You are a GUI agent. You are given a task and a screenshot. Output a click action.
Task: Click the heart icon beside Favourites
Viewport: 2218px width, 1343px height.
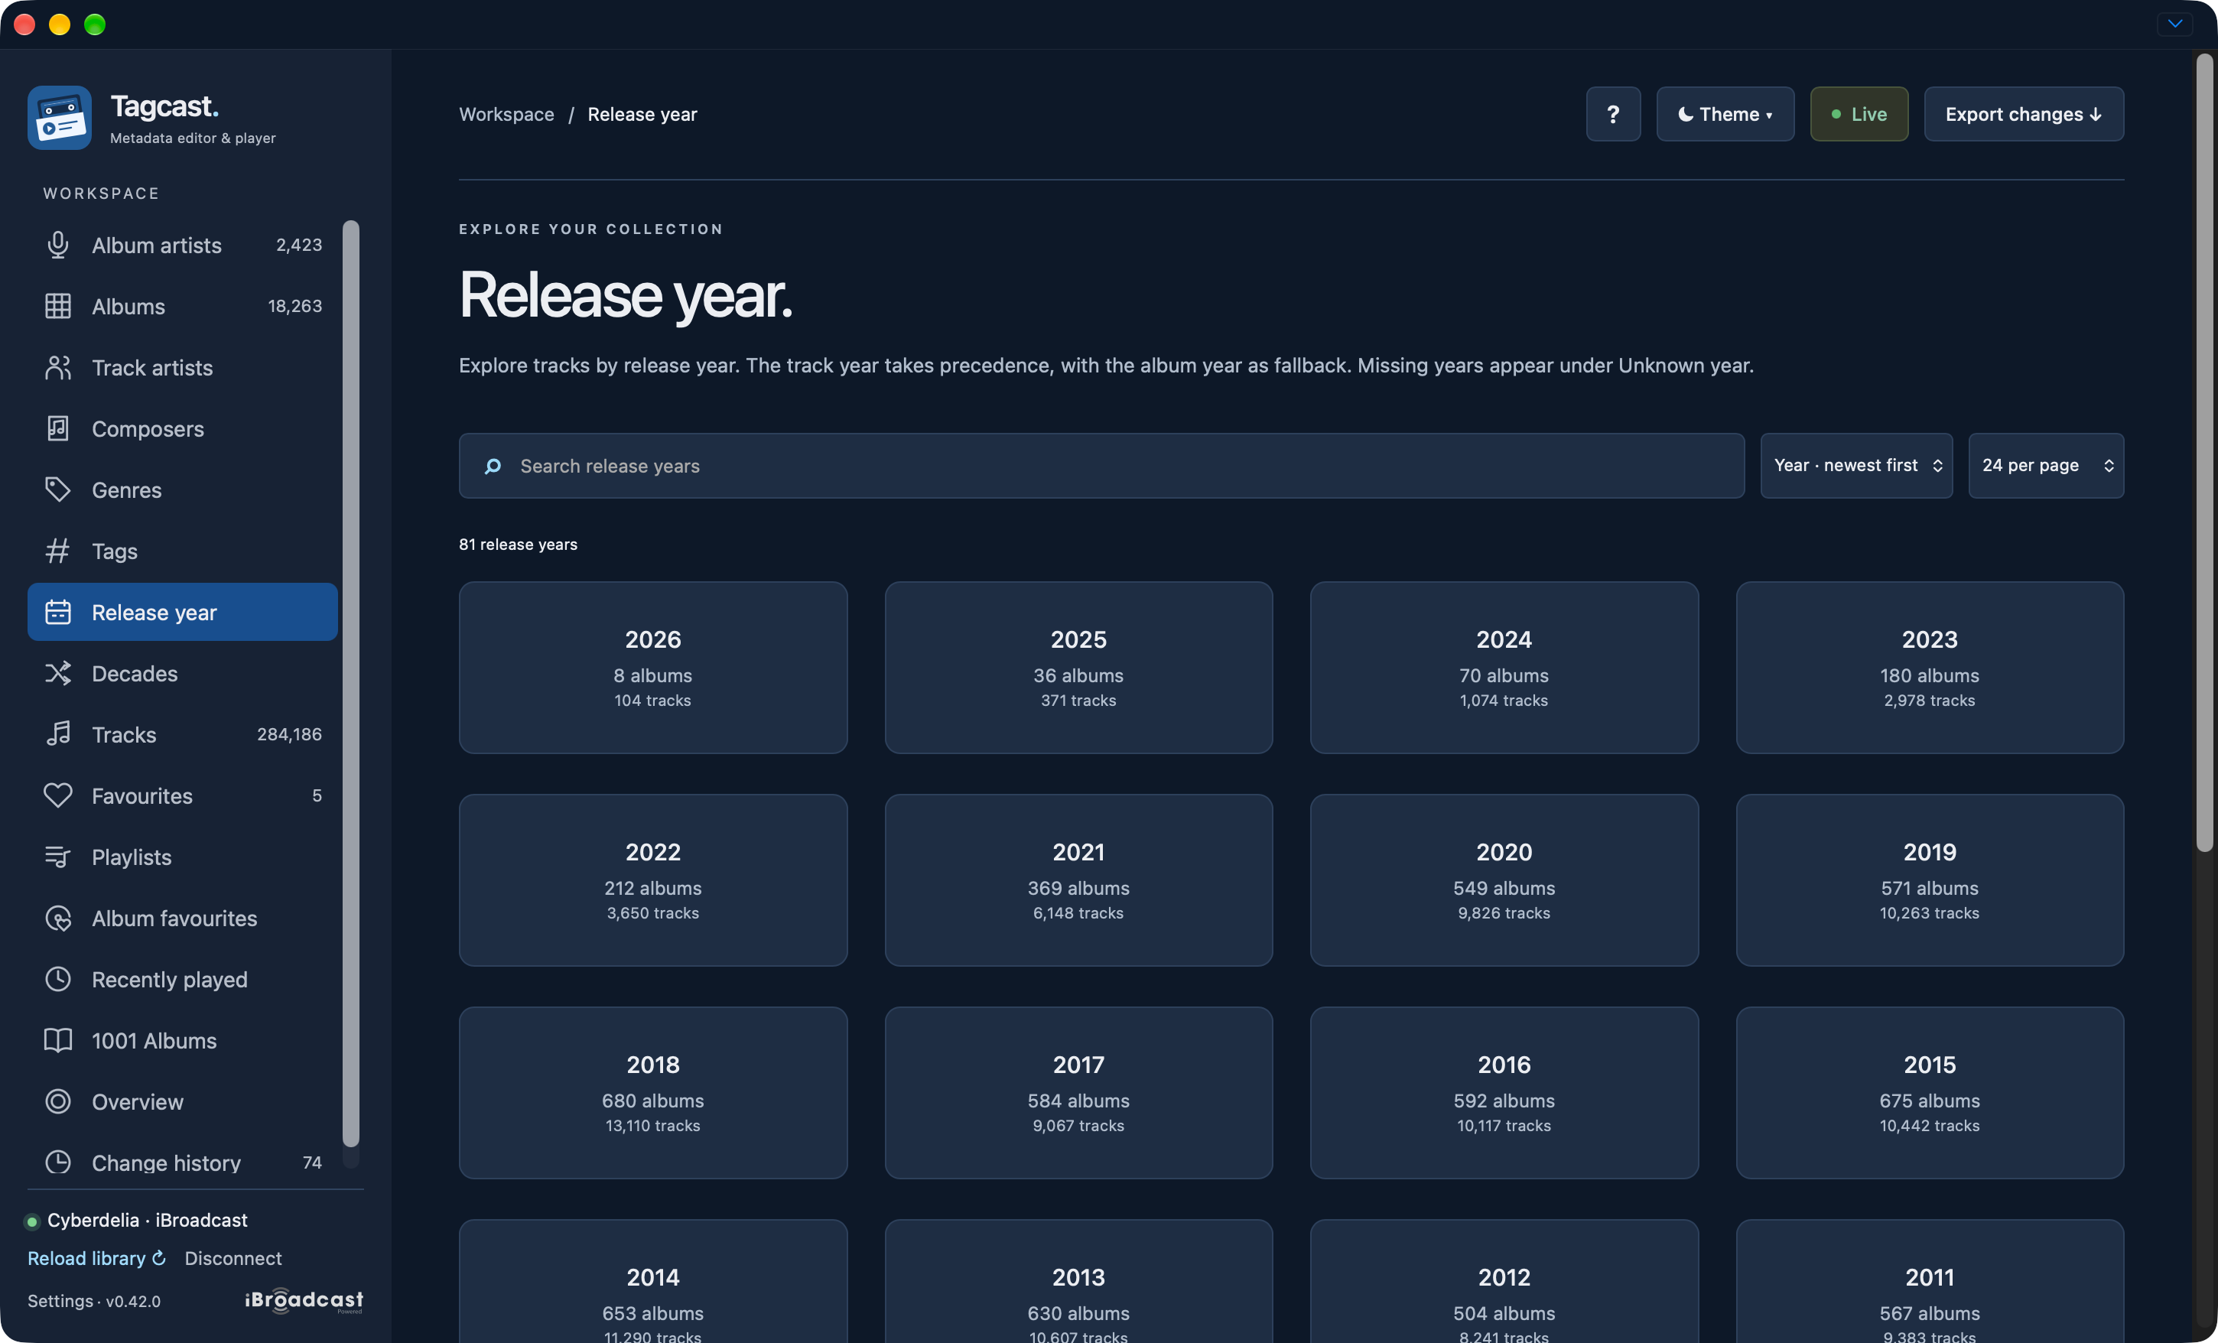(57, 795)
